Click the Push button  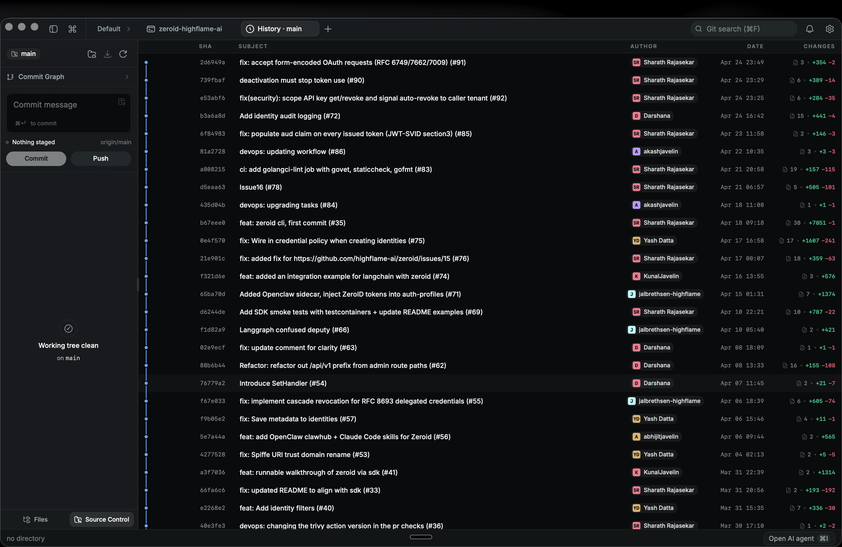[101, 158]
